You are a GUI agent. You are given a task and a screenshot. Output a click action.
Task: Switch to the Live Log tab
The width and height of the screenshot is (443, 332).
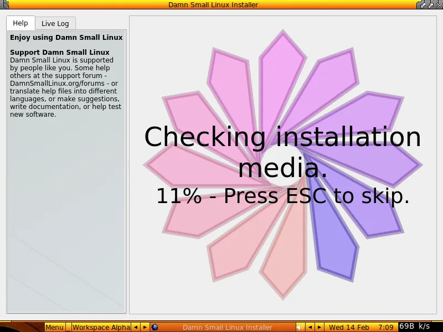[55, 23]
